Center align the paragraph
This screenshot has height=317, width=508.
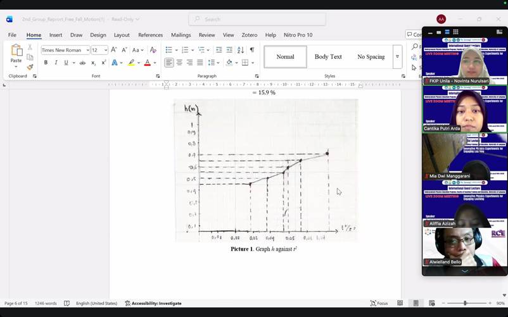click(179, 63)
